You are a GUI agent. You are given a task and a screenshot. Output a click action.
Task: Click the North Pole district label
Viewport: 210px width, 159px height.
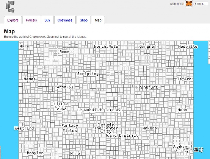(106, 47)
